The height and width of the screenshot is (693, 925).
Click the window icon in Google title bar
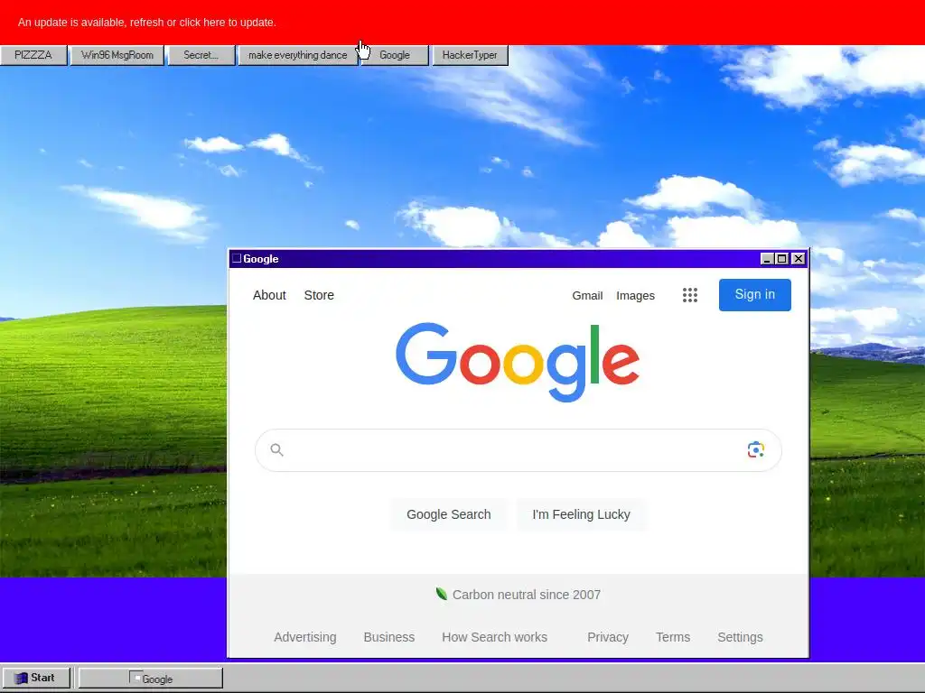237,258
